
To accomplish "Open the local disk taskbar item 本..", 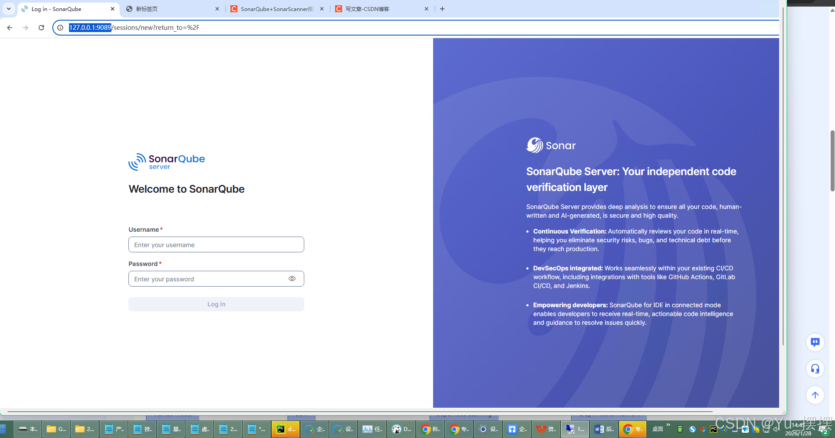I will click(x=28, y=429).
